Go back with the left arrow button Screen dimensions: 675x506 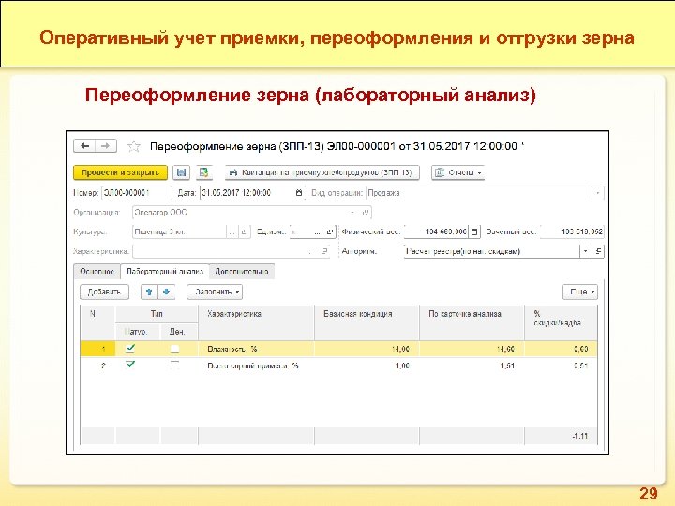(x=84, y=146)
